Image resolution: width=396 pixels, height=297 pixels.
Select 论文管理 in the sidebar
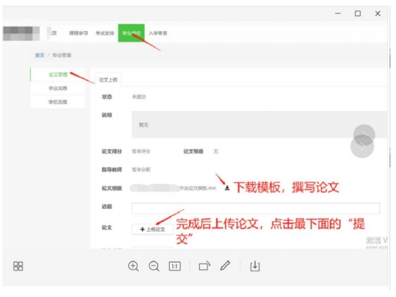point(58,75)
